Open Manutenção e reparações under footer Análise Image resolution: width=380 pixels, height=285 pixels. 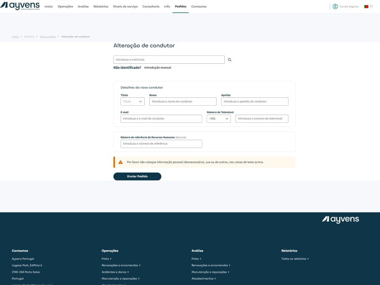(x=210, y=272)
